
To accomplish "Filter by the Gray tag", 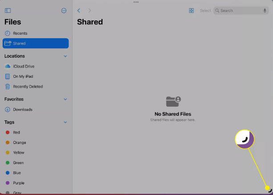I will 36,192.
